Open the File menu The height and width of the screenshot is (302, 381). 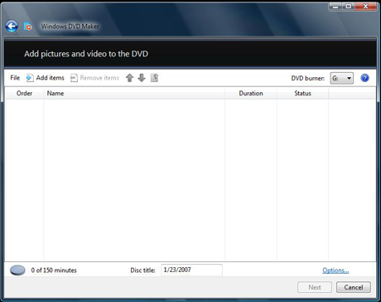[x=15, y=78]
